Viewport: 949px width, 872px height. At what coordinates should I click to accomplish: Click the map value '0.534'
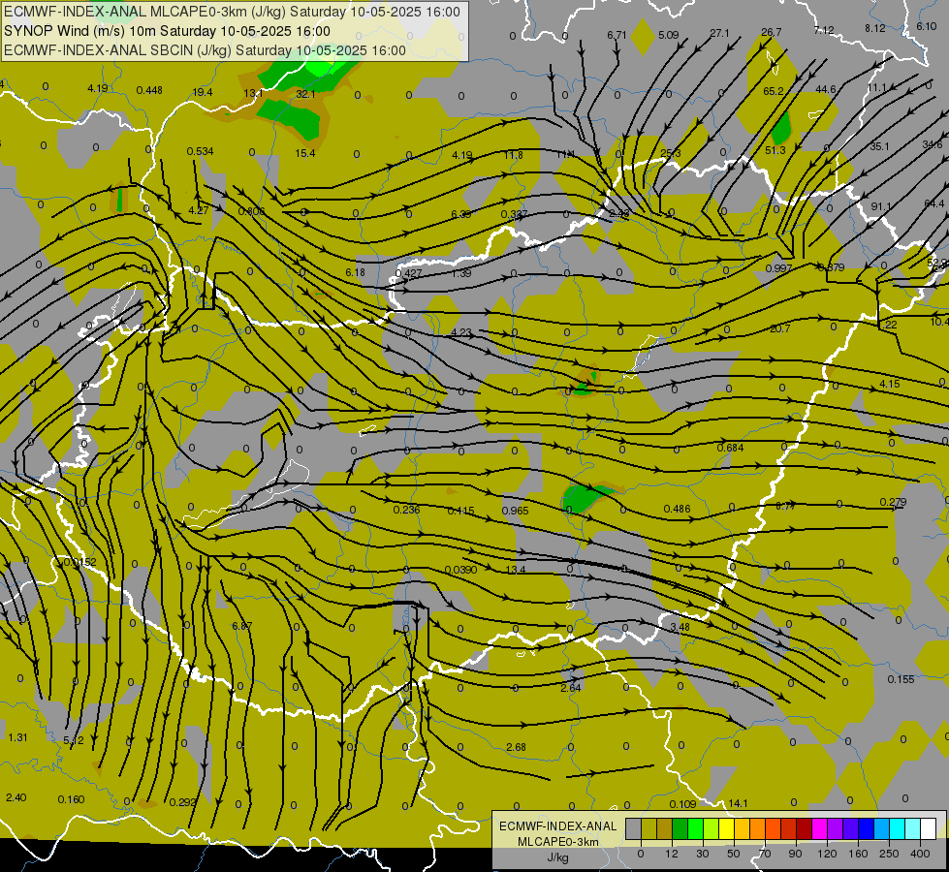tap(201, 151)
